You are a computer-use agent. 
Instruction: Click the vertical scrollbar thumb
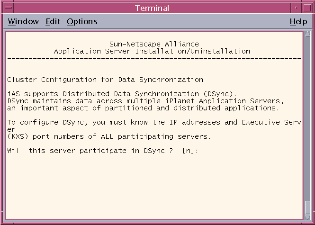(307, 207)
